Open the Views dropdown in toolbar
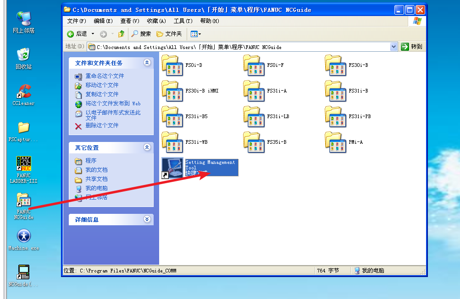The width and height of the screenshot is (460, 299). 196,34
